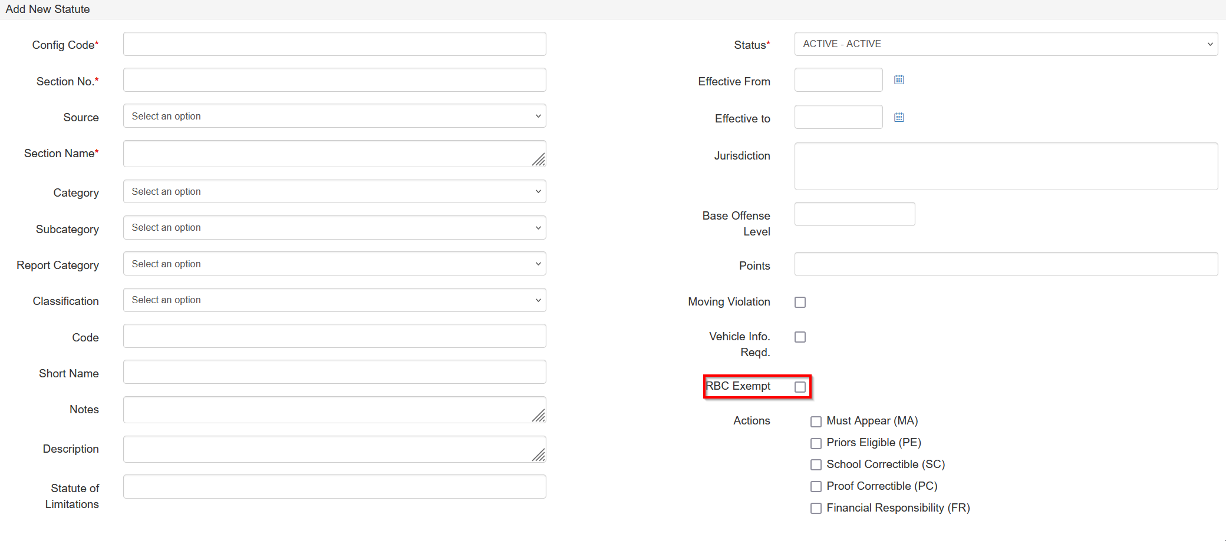
Task: Check Financial Responsibility (FR) box
Action: pyautogui.click(x=816, y=509)
